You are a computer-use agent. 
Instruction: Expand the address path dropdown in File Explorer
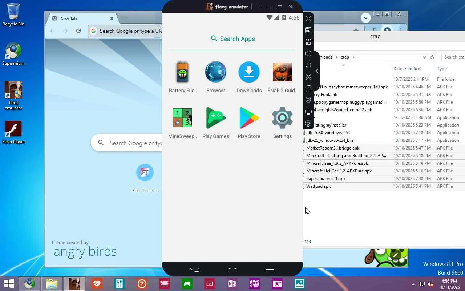pyautogui.click(x=424, y=57)
